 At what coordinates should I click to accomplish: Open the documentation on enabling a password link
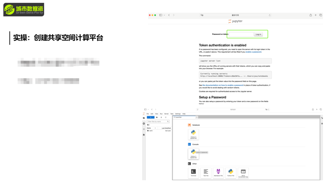(x=223, y=85)
